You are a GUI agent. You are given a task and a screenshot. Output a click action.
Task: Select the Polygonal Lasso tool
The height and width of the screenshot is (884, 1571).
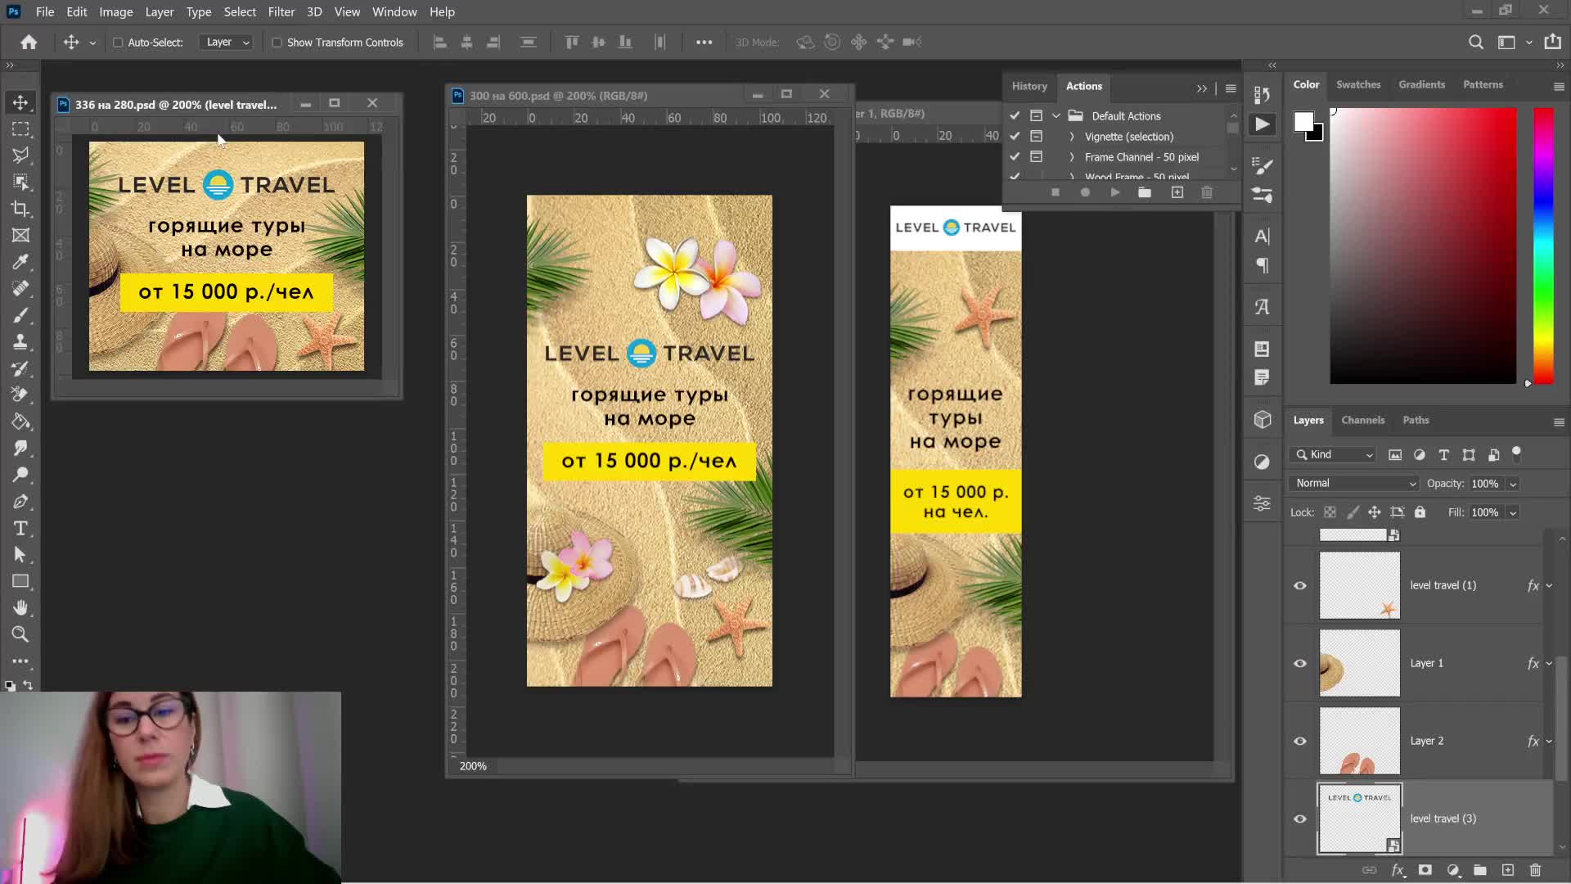coord(20,156)
